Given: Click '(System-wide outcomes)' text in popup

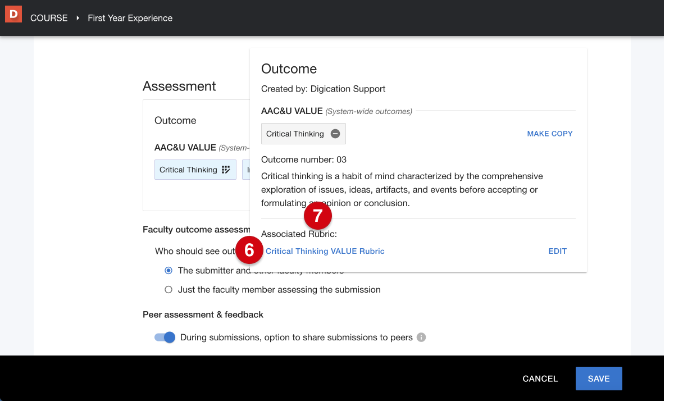Looking at the screenshot, I should click(x=369, y=111).
